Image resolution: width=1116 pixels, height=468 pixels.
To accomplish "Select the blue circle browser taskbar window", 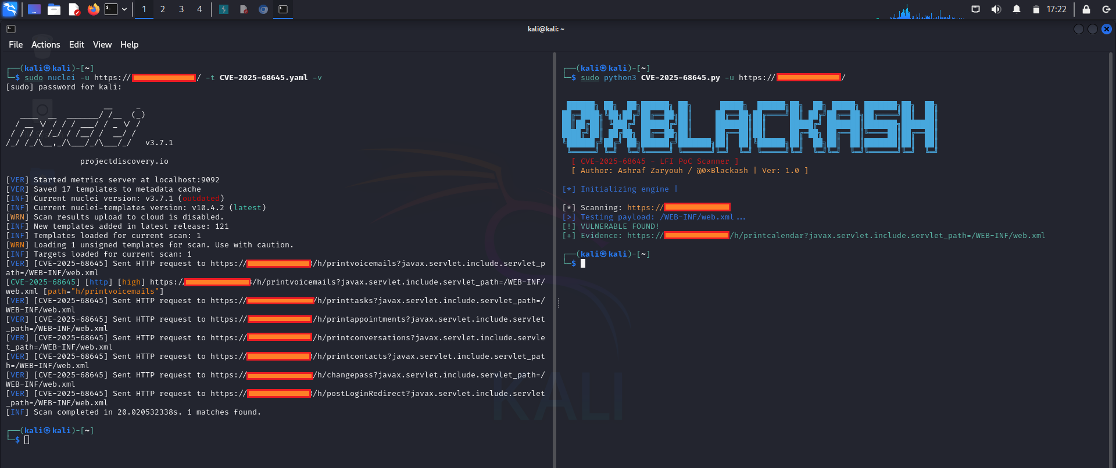I will (263, 9).
